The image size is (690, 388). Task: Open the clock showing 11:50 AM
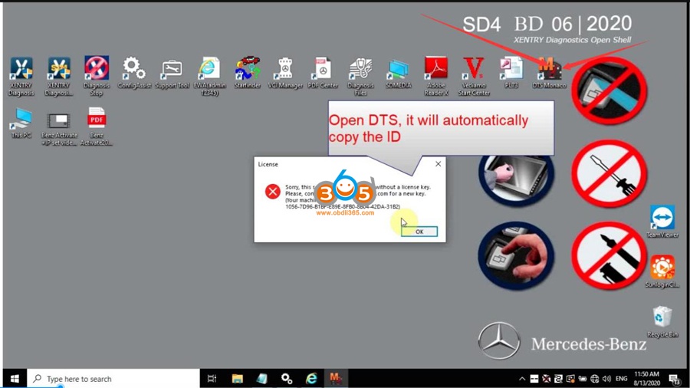point(646,378)
